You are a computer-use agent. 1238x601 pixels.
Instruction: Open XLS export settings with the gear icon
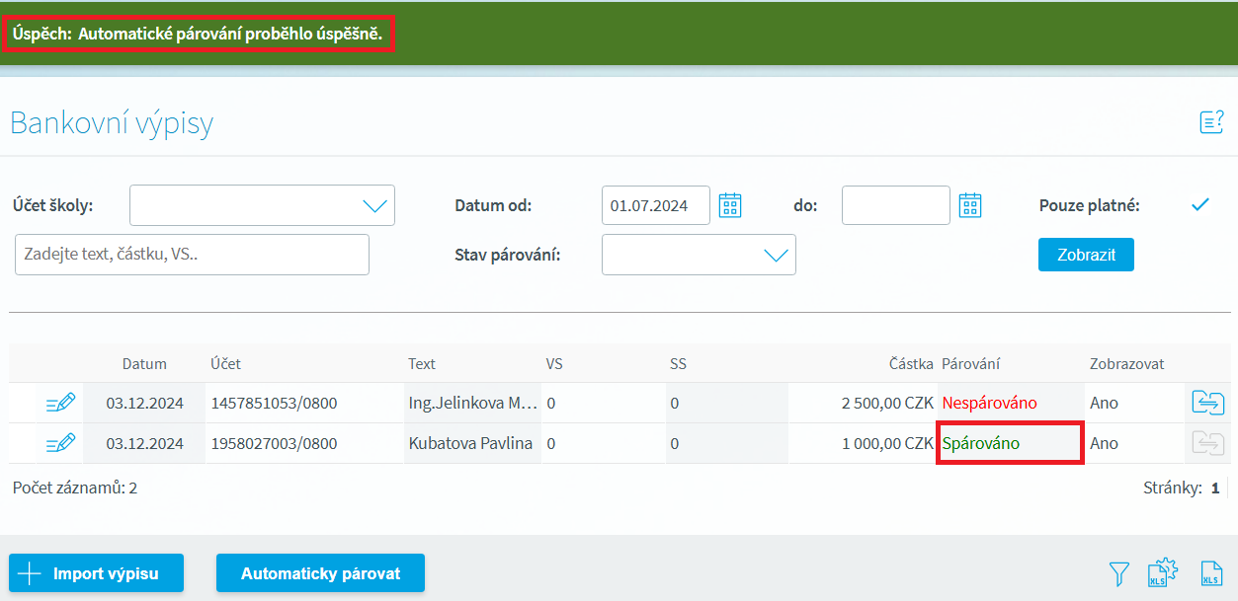[1163, 573]
